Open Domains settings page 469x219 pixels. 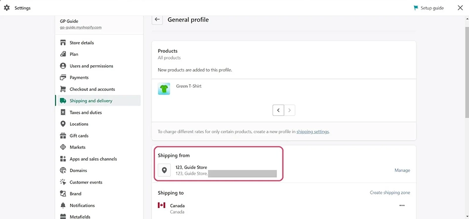point(78,171)
